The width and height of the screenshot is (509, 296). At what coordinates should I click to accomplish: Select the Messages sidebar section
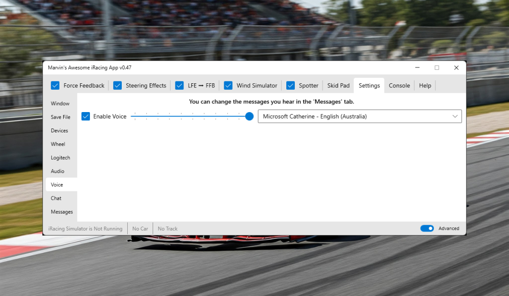click(x=61, y=212)
